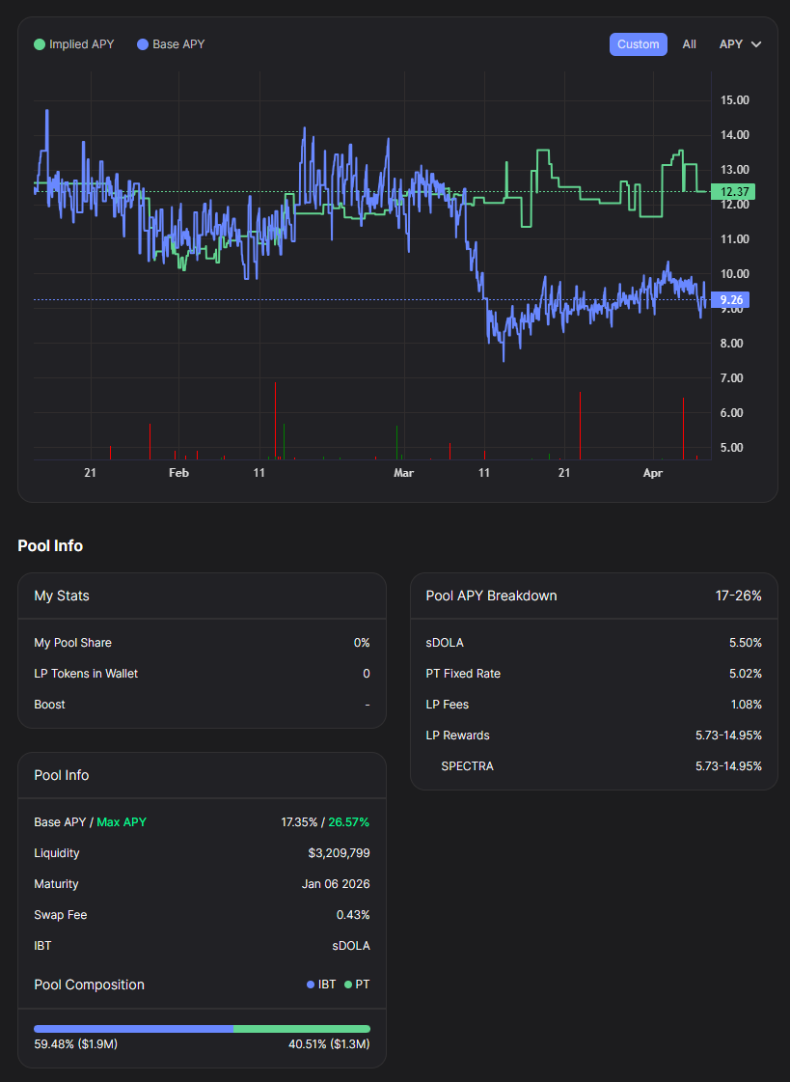Click the green Implied APY legend dot
Image resolution: width=790 pixels, height=1082 pixels.
(40, 44)
